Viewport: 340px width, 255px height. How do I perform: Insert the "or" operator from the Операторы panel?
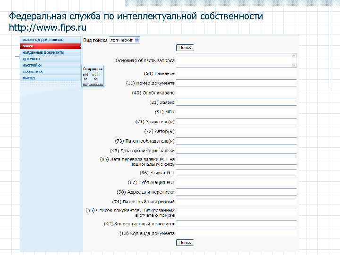coord(85,79)
